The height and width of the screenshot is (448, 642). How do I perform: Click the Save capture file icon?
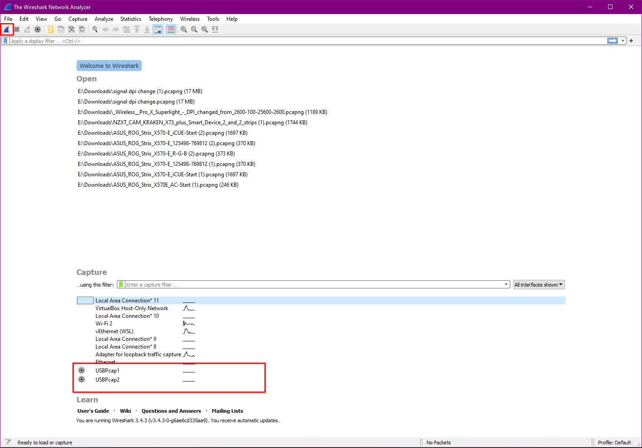[x=61, y=29]
